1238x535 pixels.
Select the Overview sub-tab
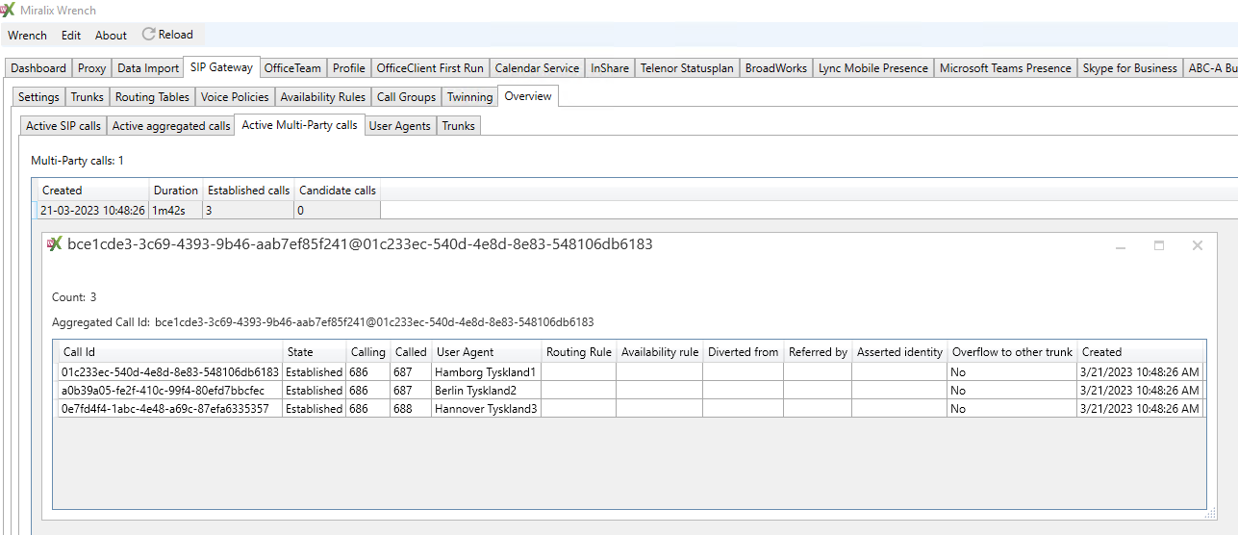[x=528, y=96]
